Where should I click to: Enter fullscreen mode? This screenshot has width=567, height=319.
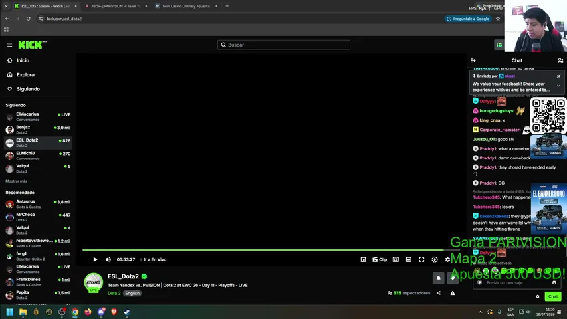(x=421, y=259)
